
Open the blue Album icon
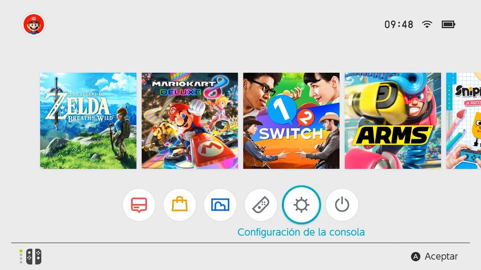[220, 205]
